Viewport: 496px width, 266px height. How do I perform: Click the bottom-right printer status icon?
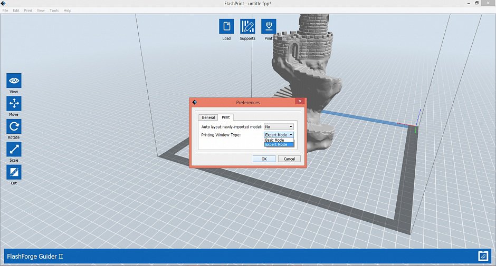482,257
